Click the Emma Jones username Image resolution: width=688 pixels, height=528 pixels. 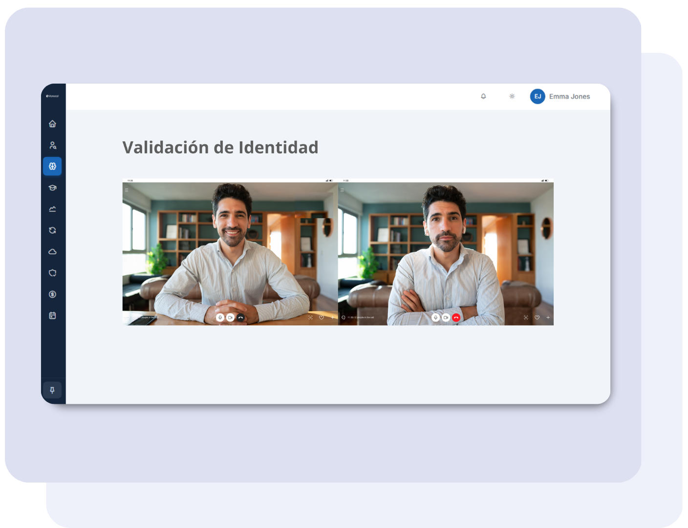point(569,97)
